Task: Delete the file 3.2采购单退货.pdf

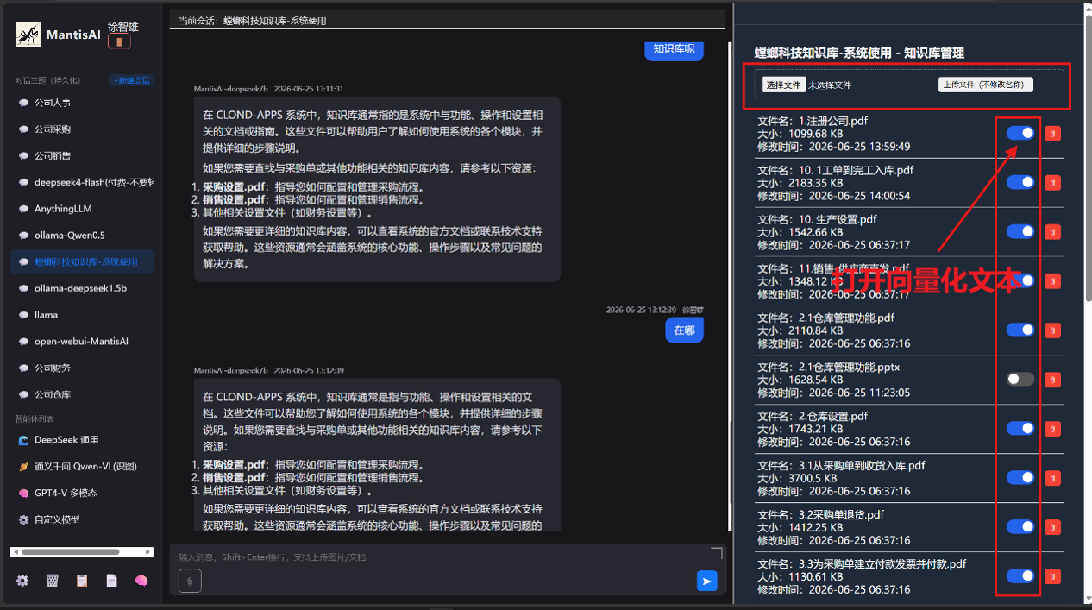Action: [x=1052, y=527]
